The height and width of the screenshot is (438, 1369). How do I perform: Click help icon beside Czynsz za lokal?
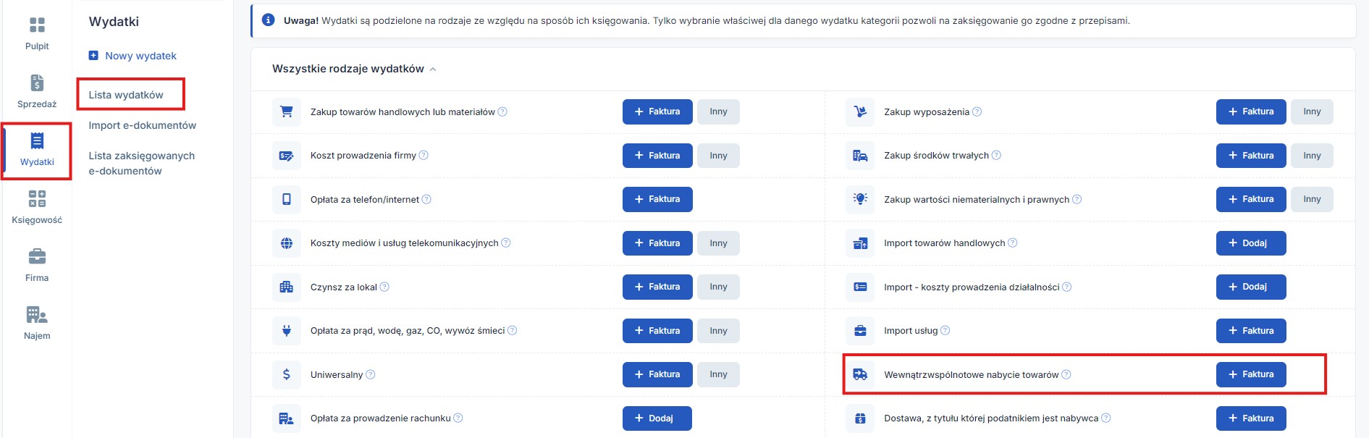click(384, 287)
